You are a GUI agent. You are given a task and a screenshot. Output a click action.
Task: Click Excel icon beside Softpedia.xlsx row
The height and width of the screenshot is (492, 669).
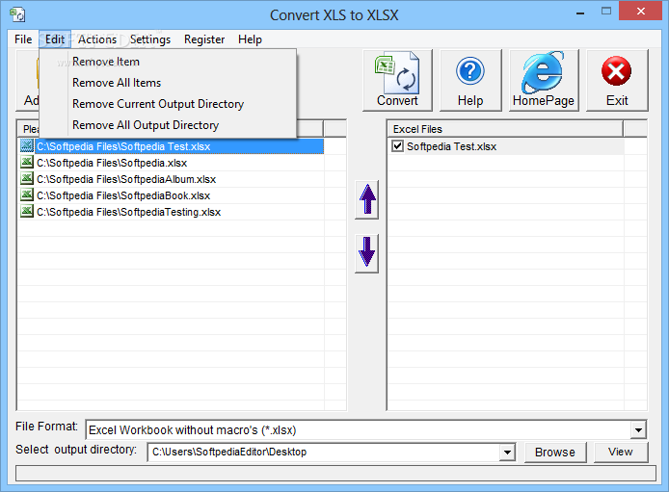pos(27,163)
